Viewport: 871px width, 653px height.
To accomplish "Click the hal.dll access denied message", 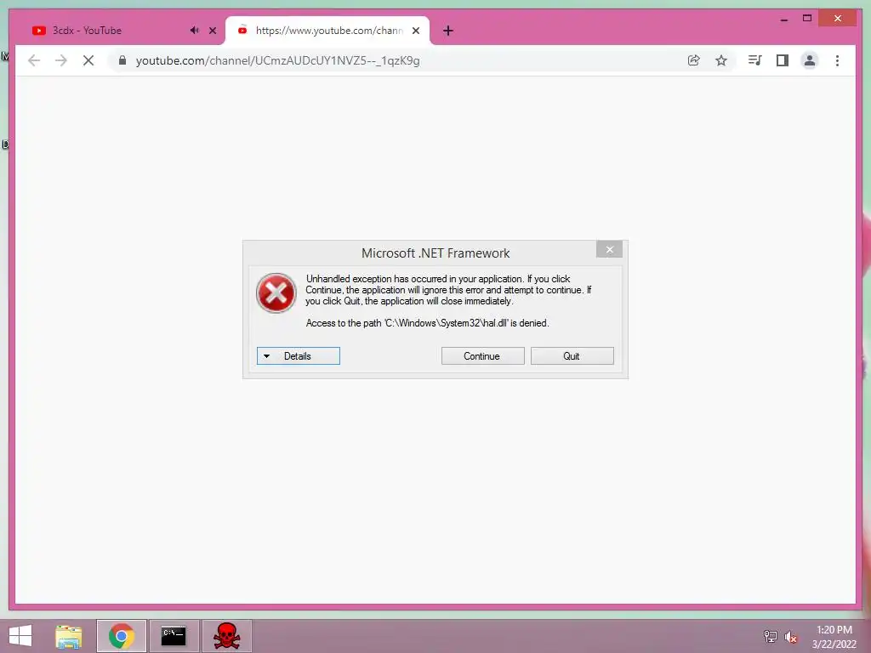I will [427, 323].
